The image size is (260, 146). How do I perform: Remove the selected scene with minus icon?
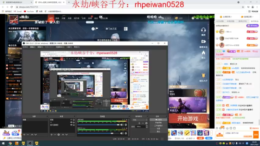coord(28,135)
